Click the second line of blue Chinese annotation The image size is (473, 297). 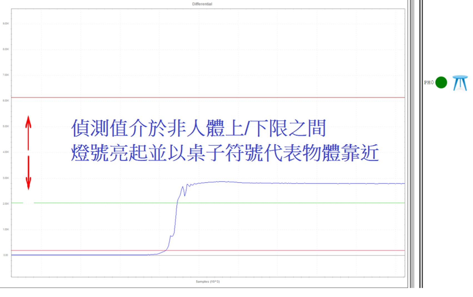tap(225, 153)
